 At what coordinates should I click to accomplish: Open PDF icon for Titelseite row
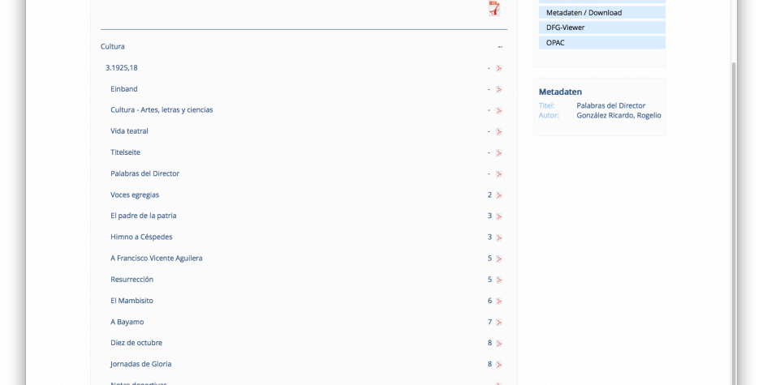pos(498,153)
